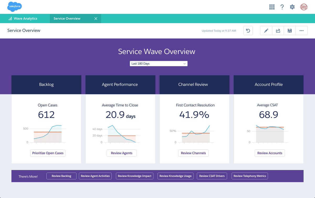Open the Setup gear icon
The image size is (315, 198).
(292, 7)
